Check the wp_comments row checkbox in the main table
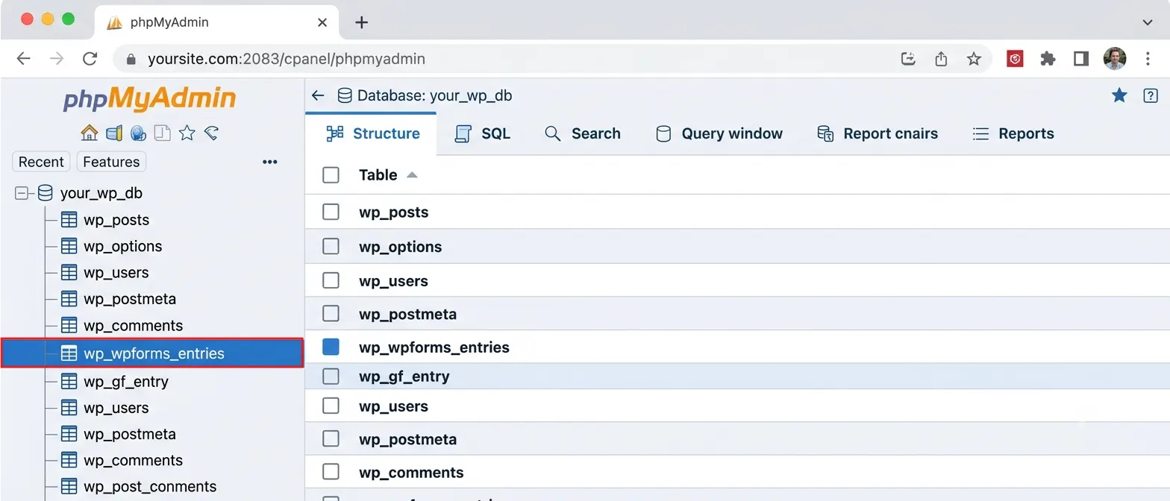Viewport: 1170px width, 501px height. 331,472
